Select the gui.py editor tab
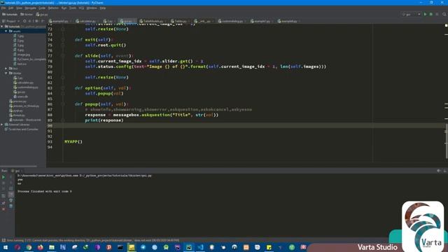Viewport: 448px width, 252px height. pyautogui.click(x=127, y=21)
